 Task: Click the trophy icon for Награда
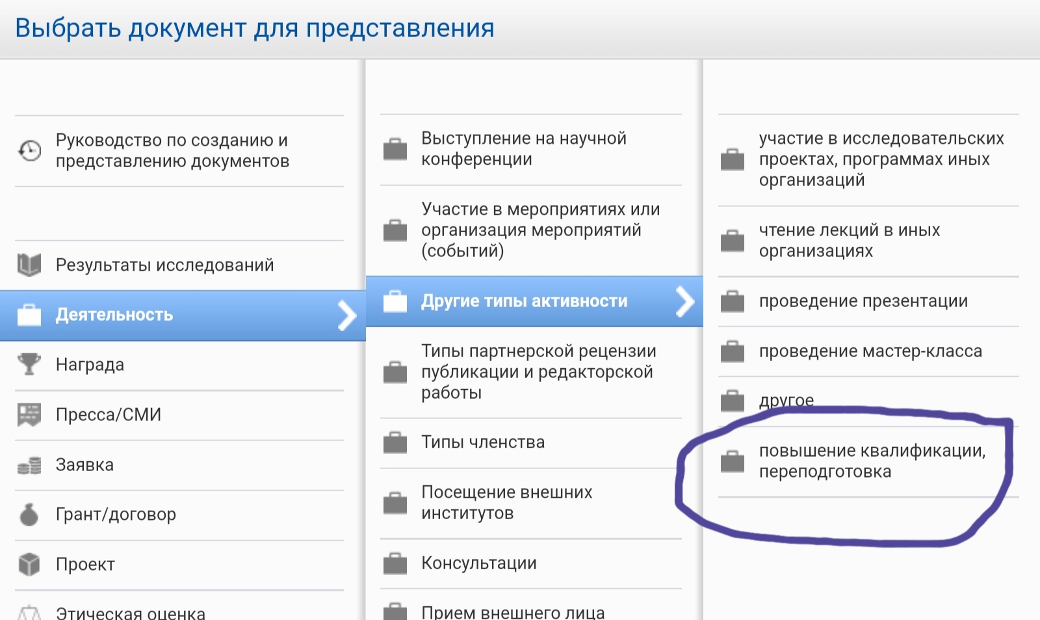(x=29, y=364)
